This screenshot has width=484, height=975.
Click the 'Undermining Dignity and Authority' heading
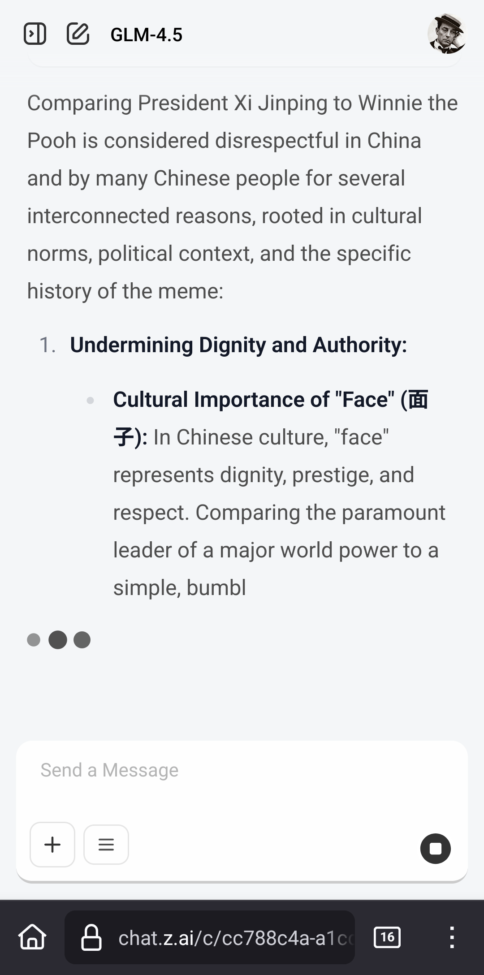238,345
